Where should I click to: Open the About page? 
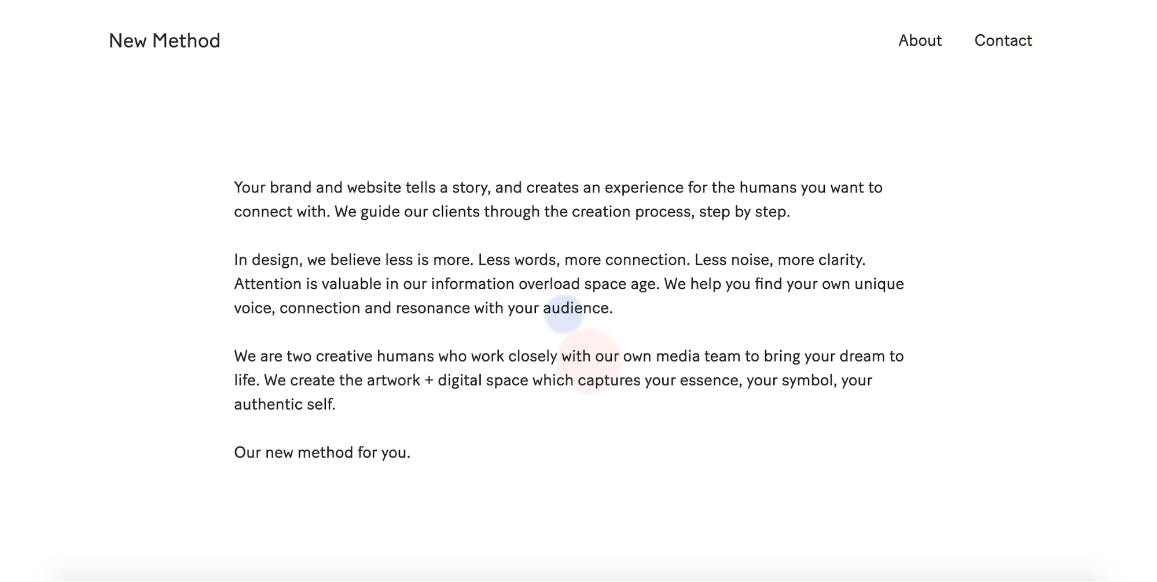point(920,40)
